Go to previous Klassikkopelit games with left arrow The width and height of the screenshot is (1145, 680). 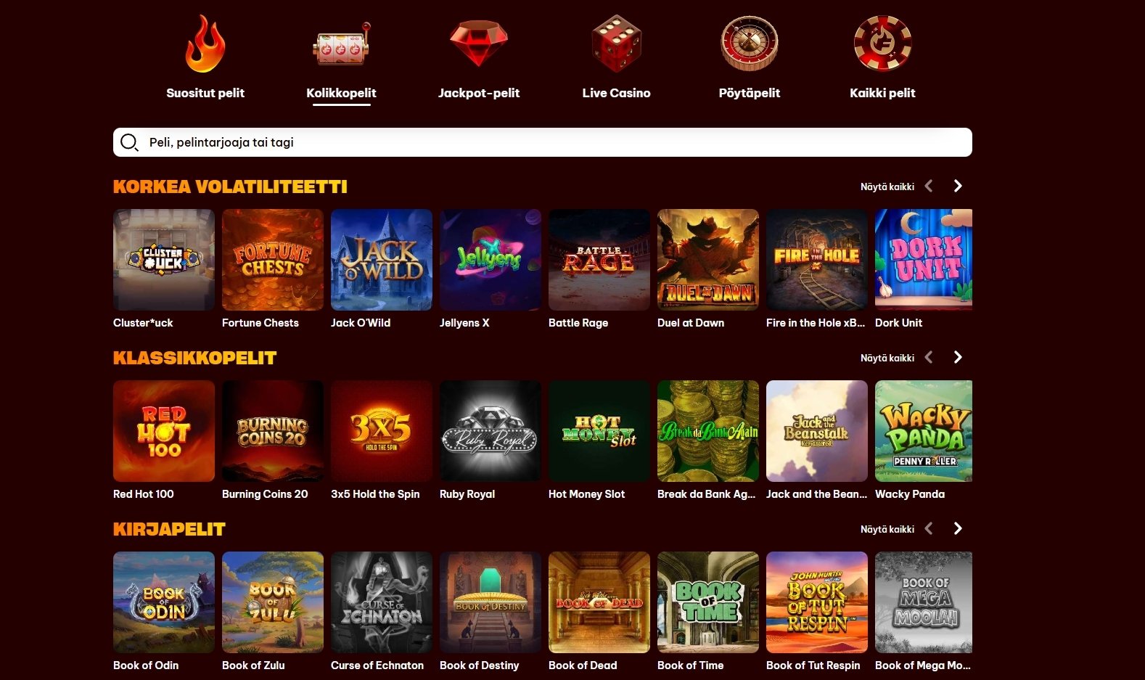tap(929, 357)
